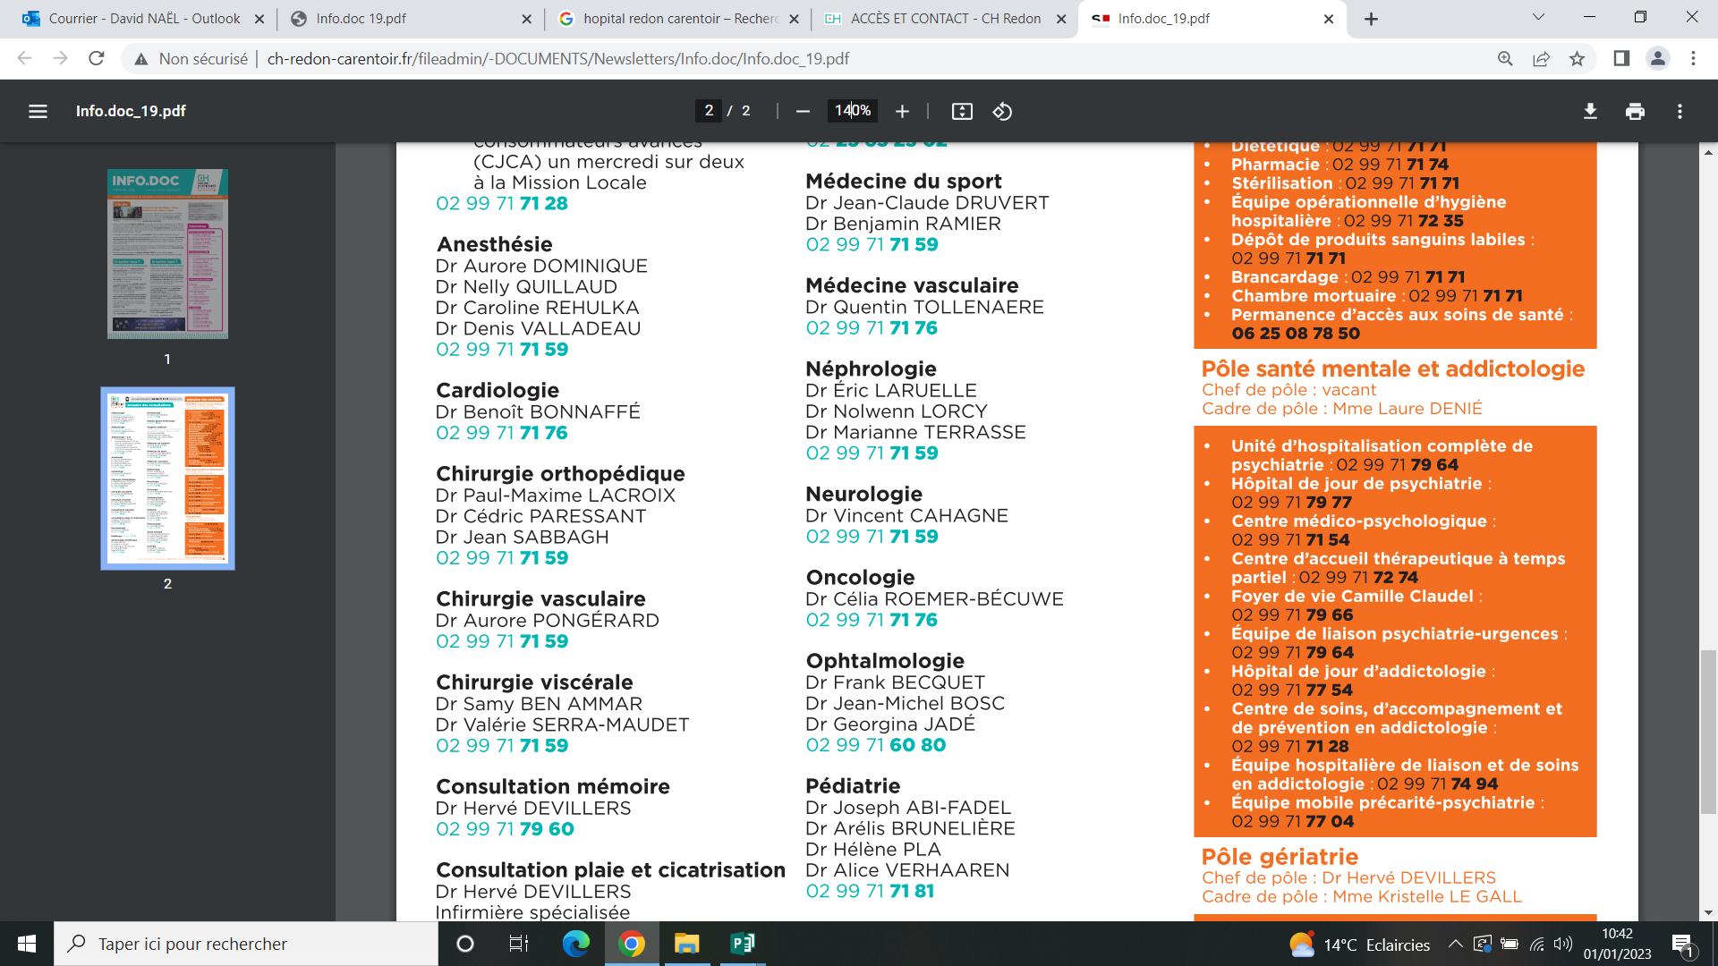Click the fit to page icon
The width and height of the screenshot is (1718, 966).
point(962,112)
